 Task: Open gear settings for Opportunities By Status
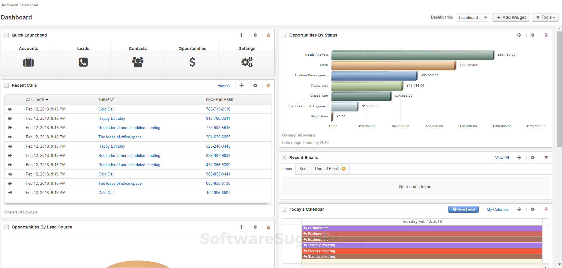click(x=533, y=35)
